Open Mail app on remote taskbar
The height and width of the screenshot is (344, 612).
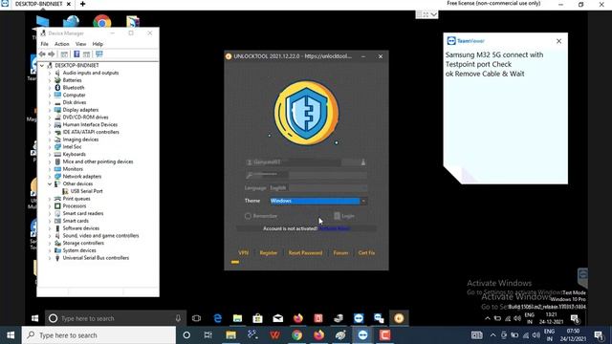(x=278, y=318)
